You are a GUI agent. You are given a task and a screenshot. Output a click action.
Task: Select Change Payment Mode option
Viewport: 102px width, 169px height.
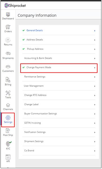click(x=59, y=68)
